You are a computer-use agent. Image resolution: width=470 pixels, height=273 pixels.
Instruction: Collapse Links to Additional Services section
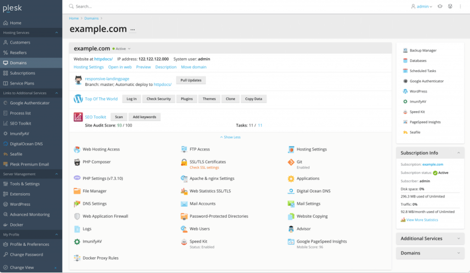tap(56, 93)
